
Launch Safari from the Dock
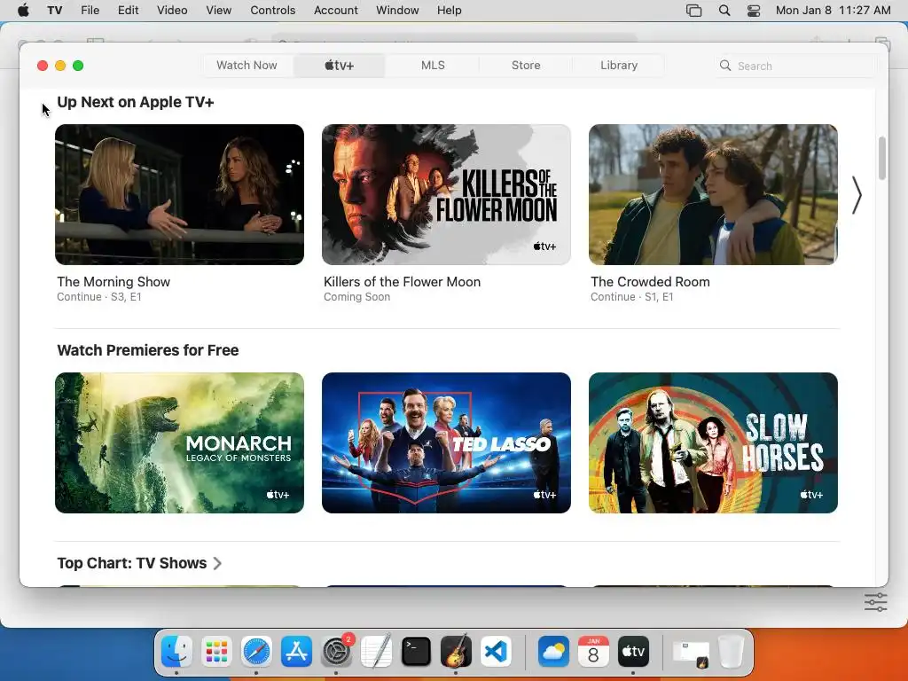256,652
